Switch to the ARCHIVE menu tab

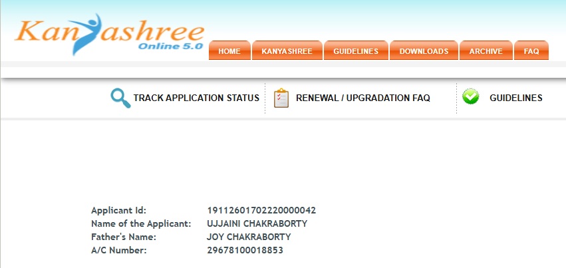(x=486, y=51)
